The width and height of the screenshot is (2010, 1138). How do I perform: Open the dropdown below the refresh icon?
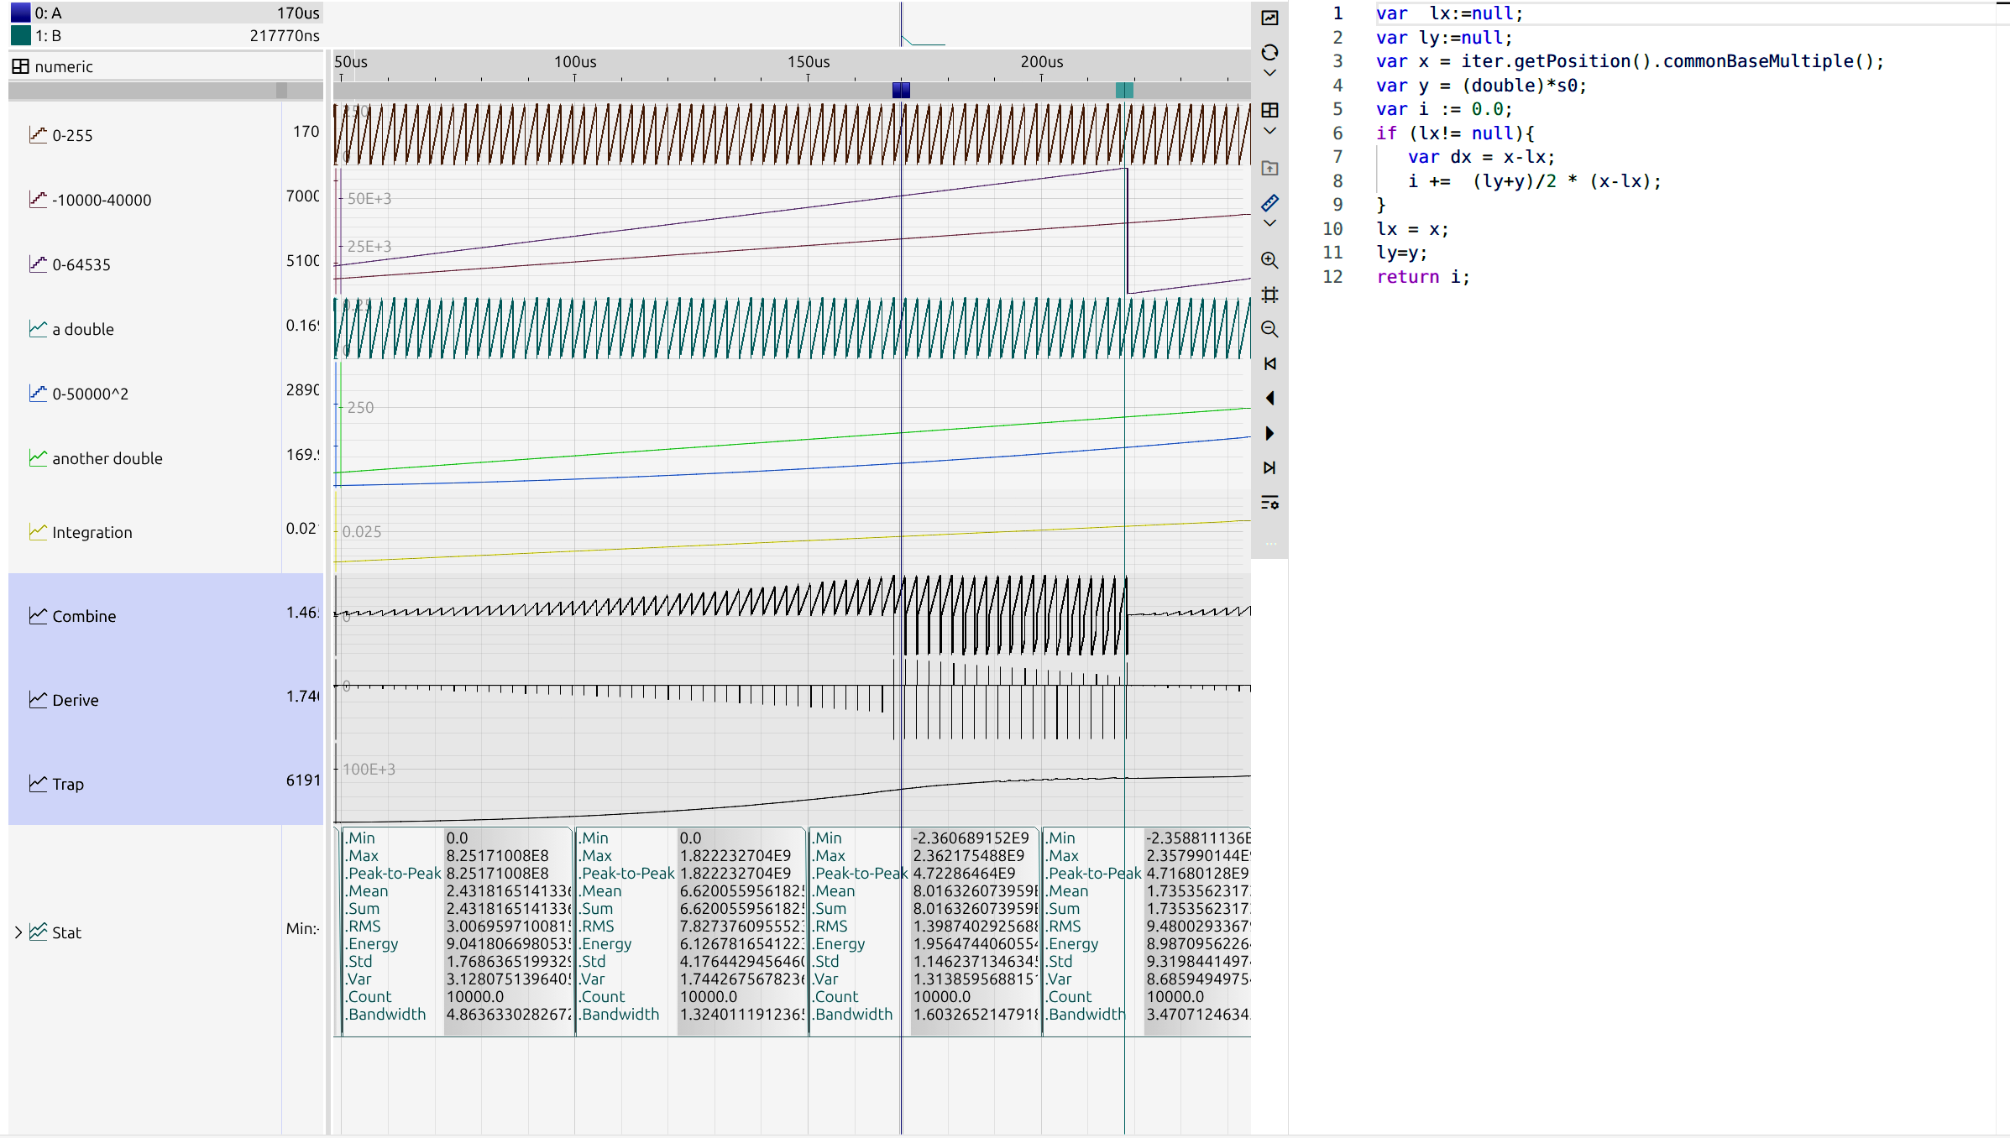tap(1269, 73)
